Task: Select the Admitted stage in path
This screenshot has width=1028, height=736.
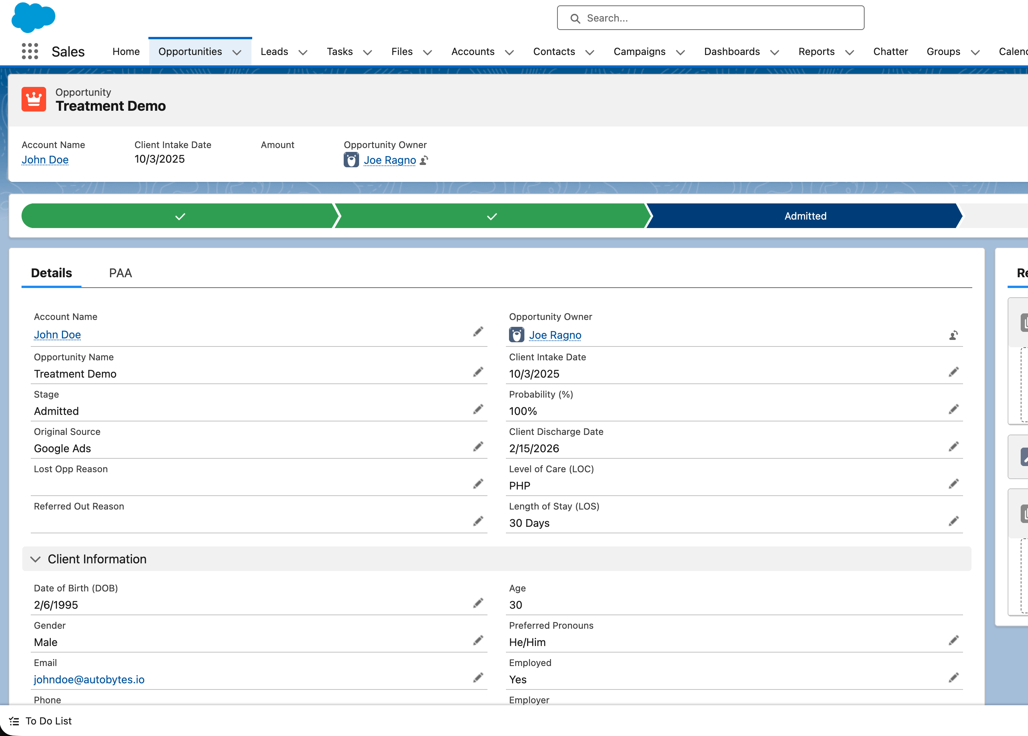Action: 805,216
